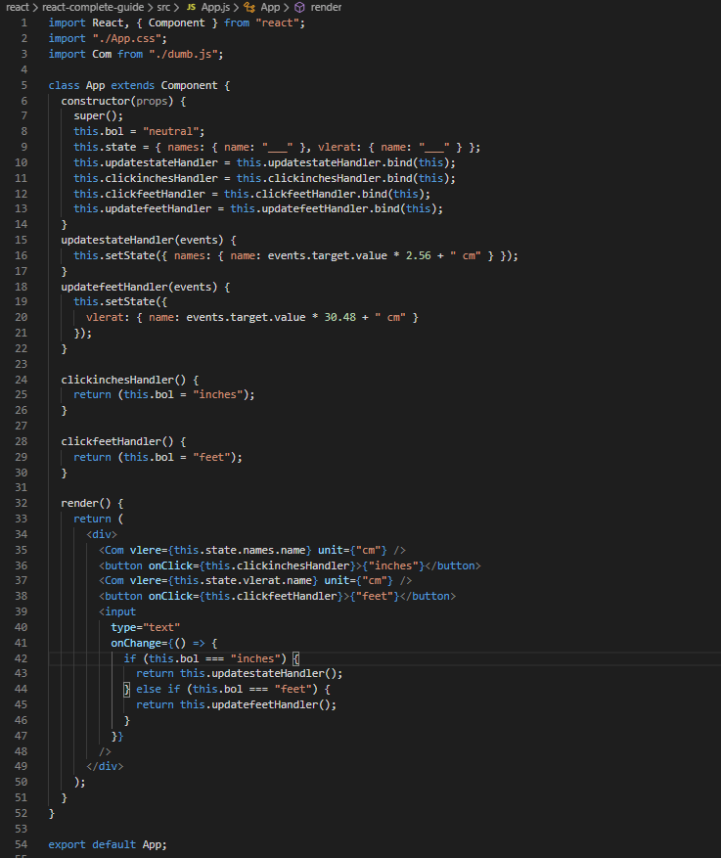Screen dimensions: 721x858
Task: Click 'onChange' attribute on line 41
Action: click(136, 643)
